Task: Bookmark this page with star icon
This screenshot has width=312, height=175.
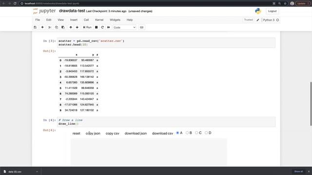Action: click(285, 3)
